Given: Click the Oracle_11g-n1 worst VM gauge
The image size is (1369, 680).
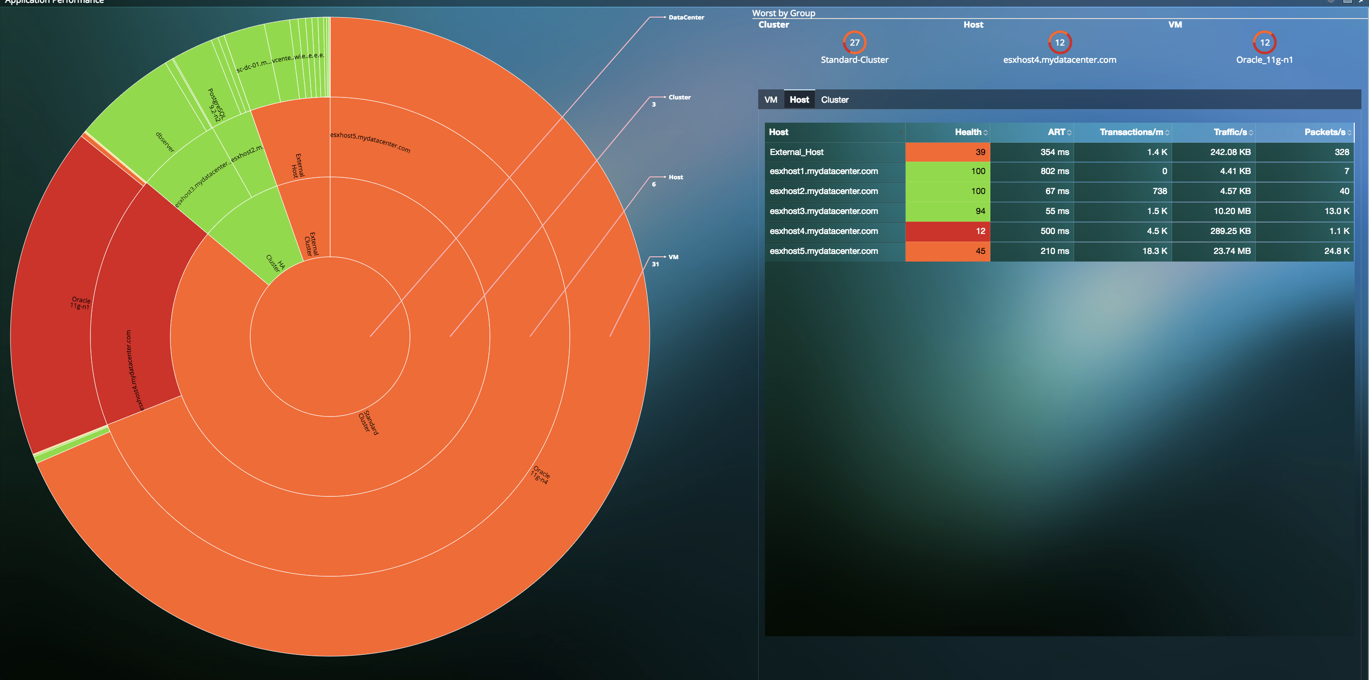Looking at the screenshot, I should [x=1264, y=42].
